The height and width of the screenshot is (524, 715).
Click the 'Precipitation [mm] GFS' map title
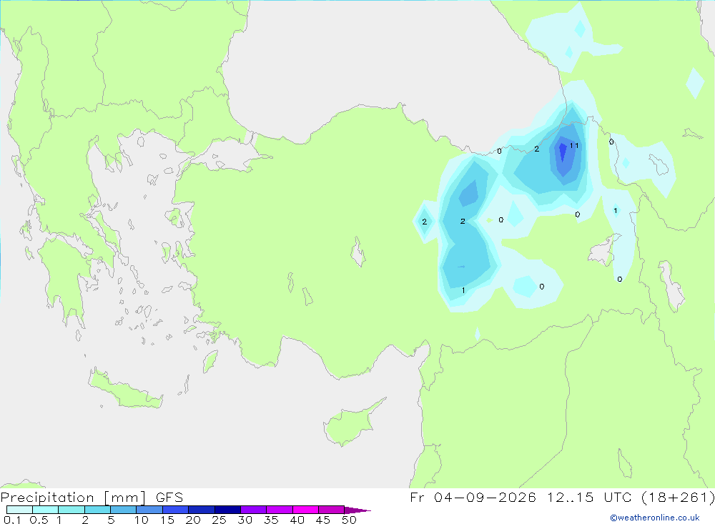92,497
